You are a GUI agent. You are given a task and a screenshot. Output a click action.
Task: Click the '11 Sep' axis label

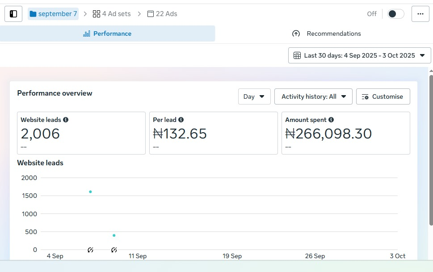click(x=138, y=256)
